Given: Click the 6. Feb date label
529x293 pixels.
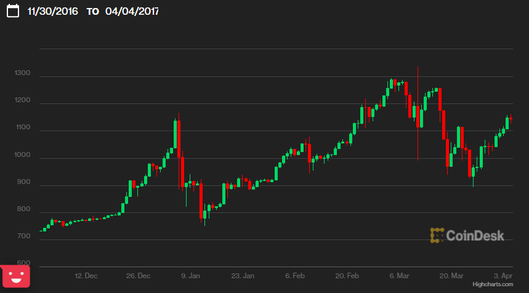Looking at the screenshot, I should pyautogui.click(x=295, y=276).
